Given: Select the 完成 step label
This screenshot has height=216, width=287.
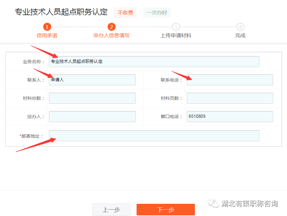Looking at the screenshot, I should pos(240,35).
